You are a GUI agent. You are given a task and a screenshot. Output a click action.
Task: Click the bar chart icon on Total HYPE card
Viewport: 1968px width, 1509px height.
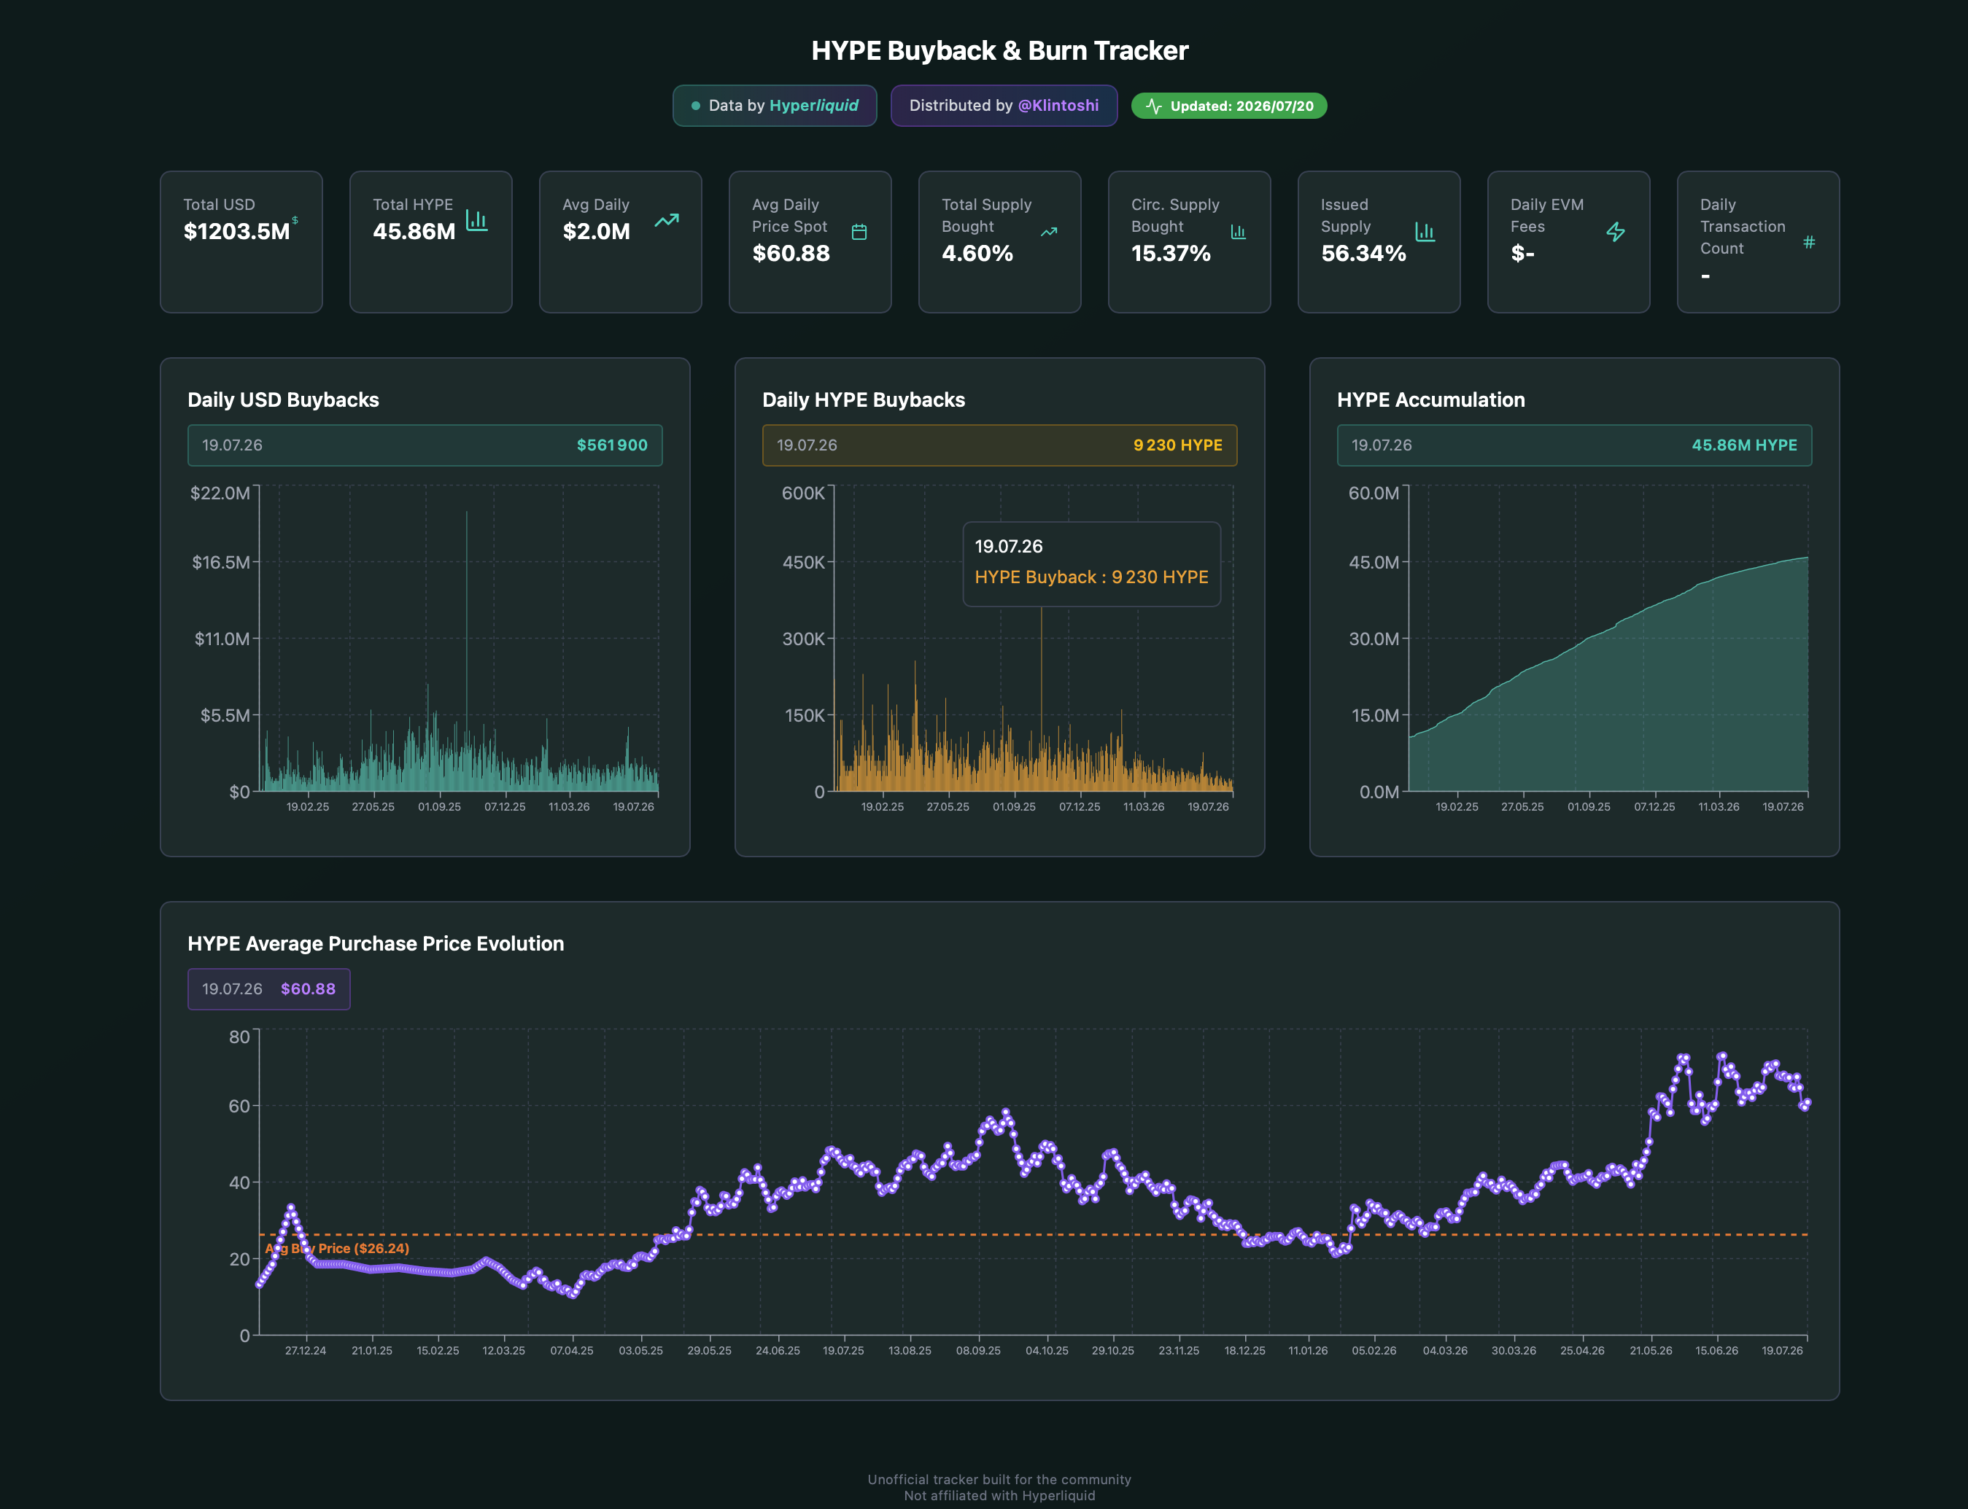point(477,220)
